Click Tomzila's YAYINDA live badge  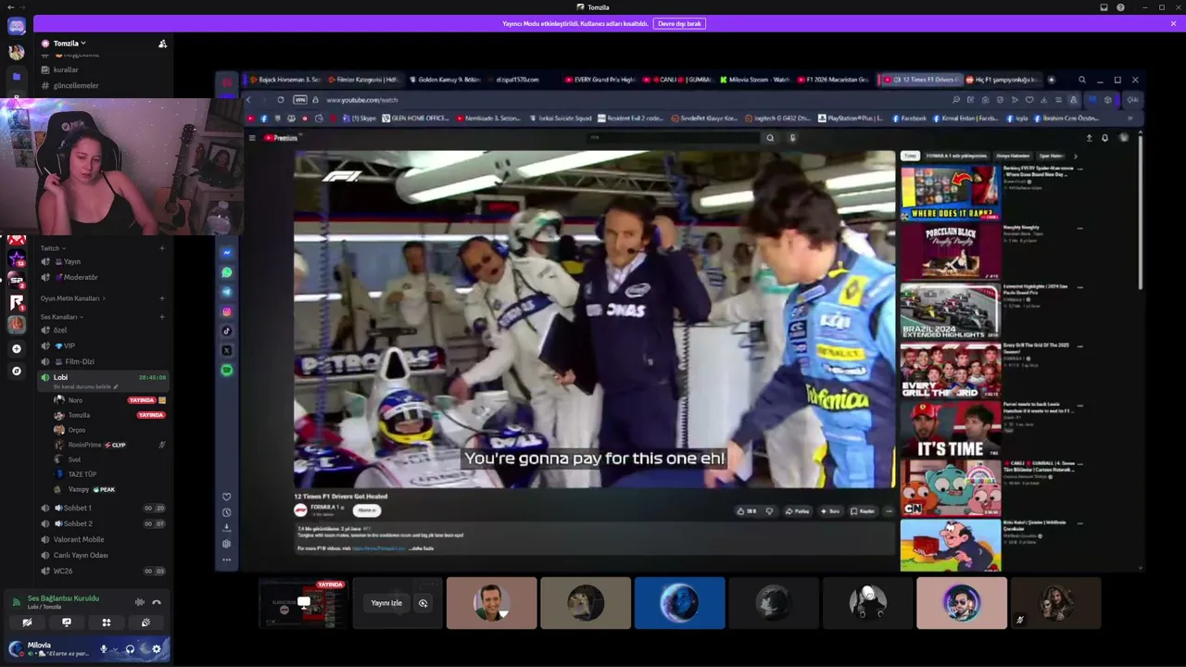click(x=151, y=415)
